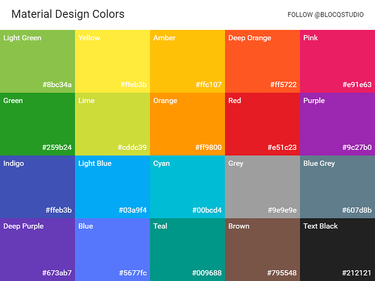Click the Brown color tile

coord(262,250)
